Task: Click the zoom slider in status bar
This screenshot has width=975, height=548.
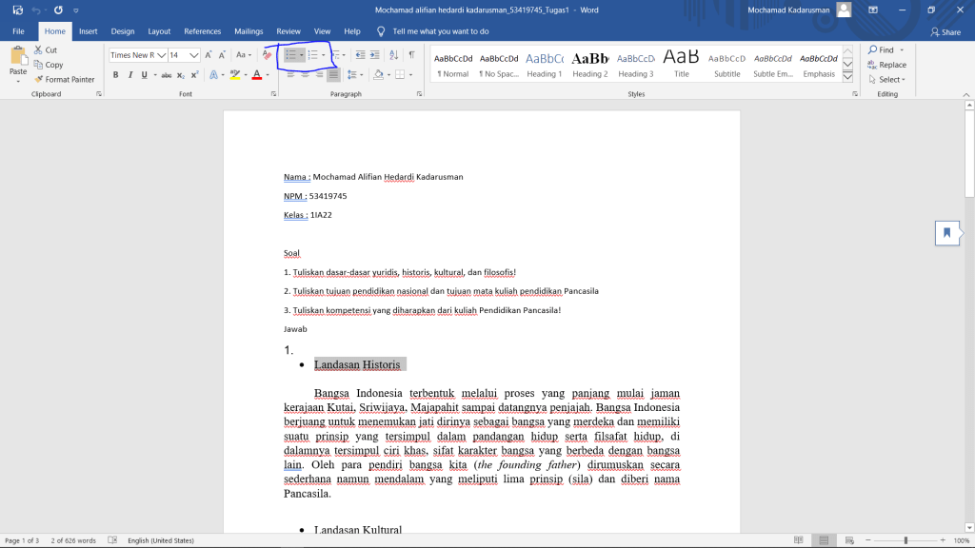Action: (x=905, y=540)
